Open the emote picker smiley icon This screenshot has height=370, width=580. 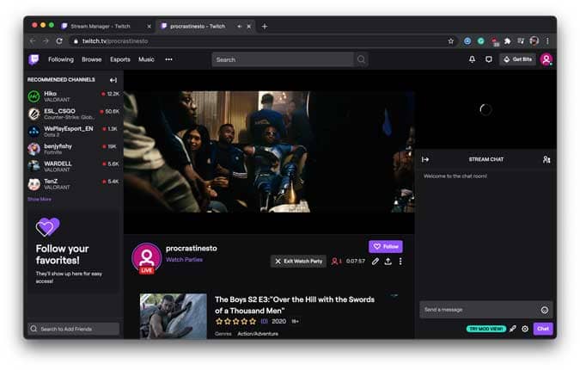click(545, 310)
